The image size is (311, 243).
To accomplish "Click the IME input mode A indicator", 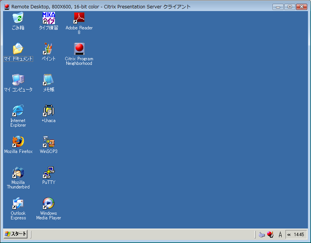I will (x=280, y=235).
